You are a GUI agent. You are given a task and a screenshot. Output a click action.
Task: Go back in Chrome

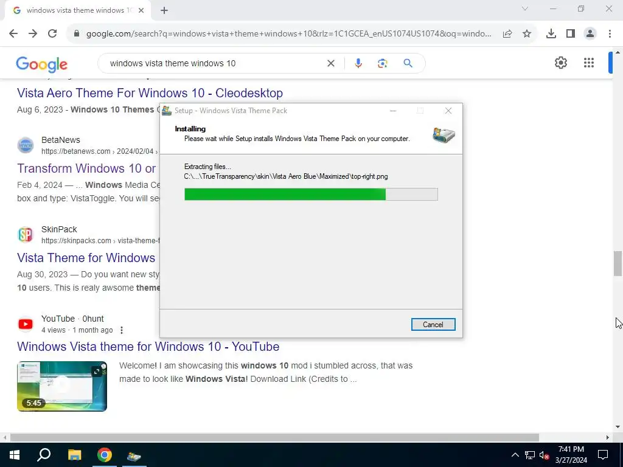[13, 34]
